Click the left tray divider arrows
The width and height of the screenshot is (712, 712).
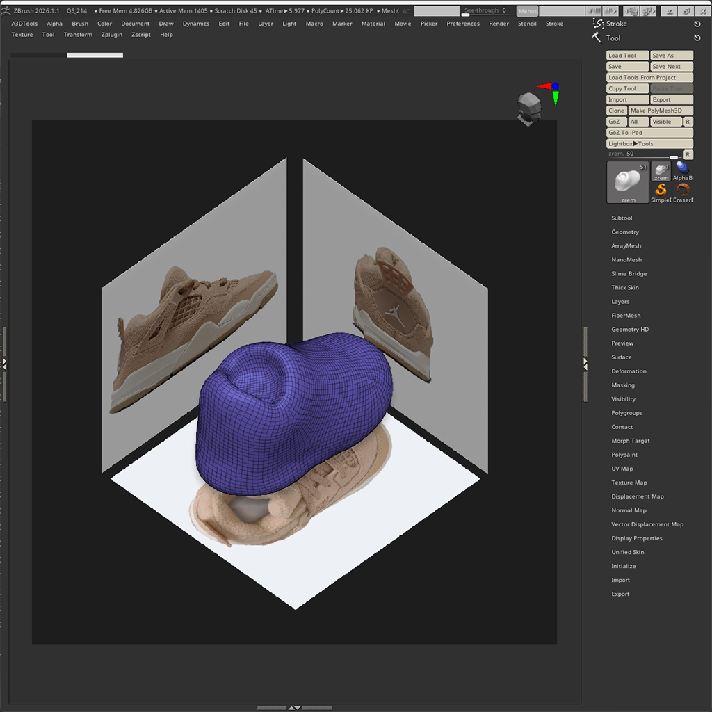(x=5, y=363)
